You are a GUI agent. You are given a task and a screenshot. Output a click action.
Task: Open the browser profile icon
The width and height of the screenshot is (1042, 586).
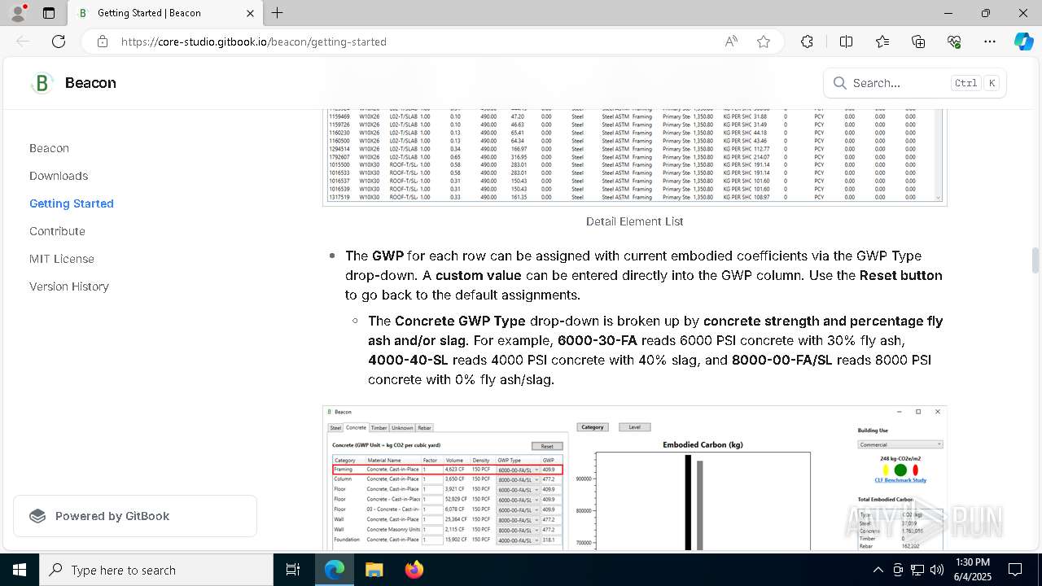pyautogui.click(x=18, y=13)
